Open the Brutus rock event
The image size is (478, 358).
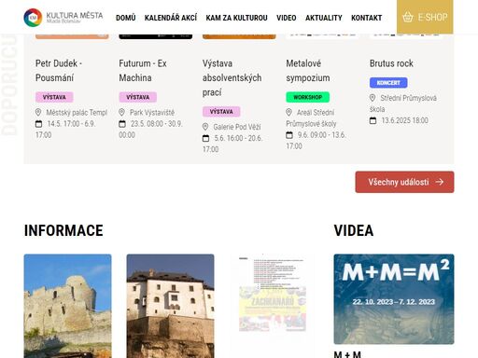(391, 63)
